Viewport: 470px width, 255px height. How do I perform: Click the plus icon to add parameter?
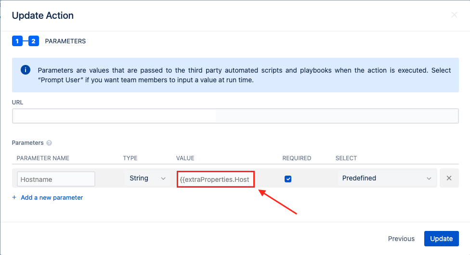(14, 198)
